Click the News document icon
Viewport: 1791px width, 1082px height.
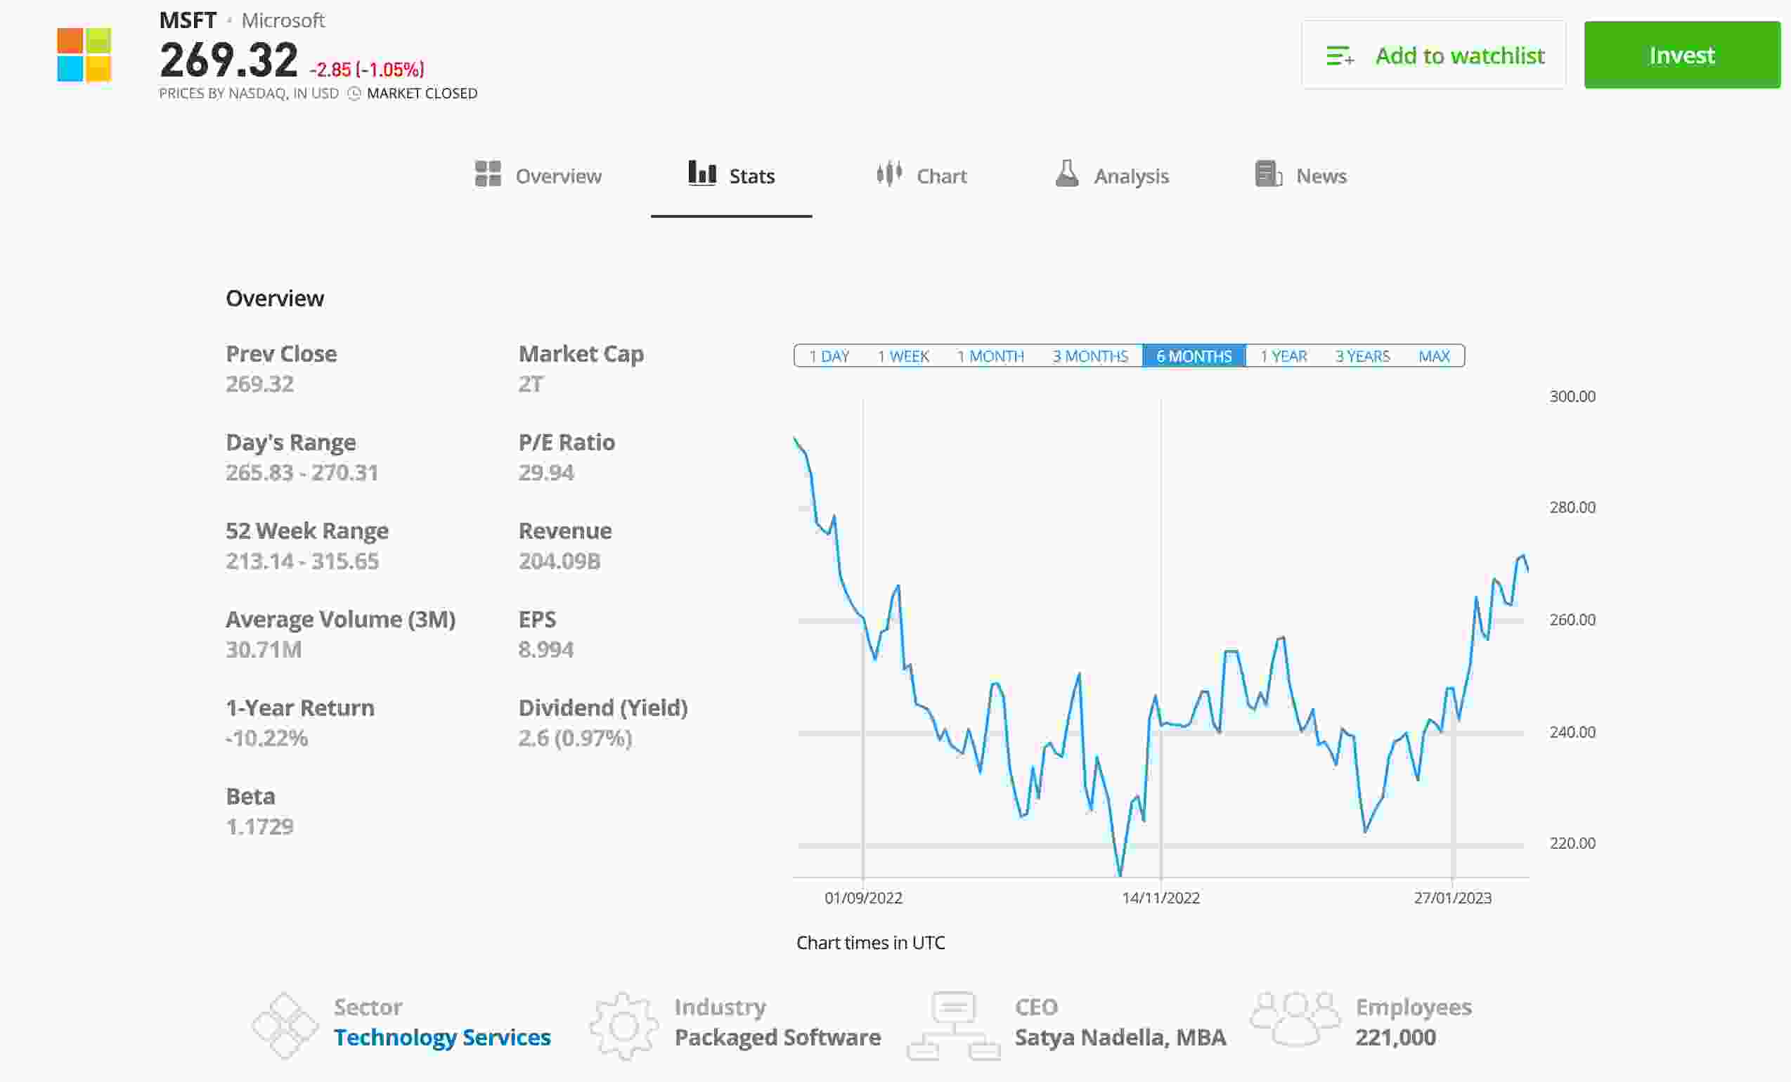point(1267,174)
